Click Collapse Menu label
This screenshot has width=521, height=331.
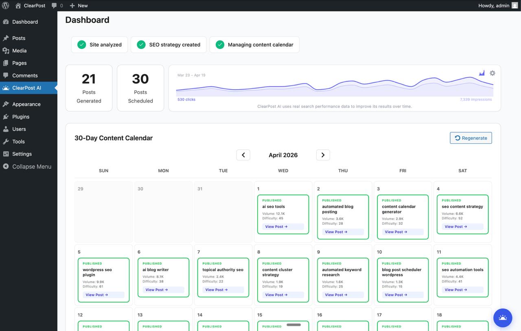[x=32, y=167]
